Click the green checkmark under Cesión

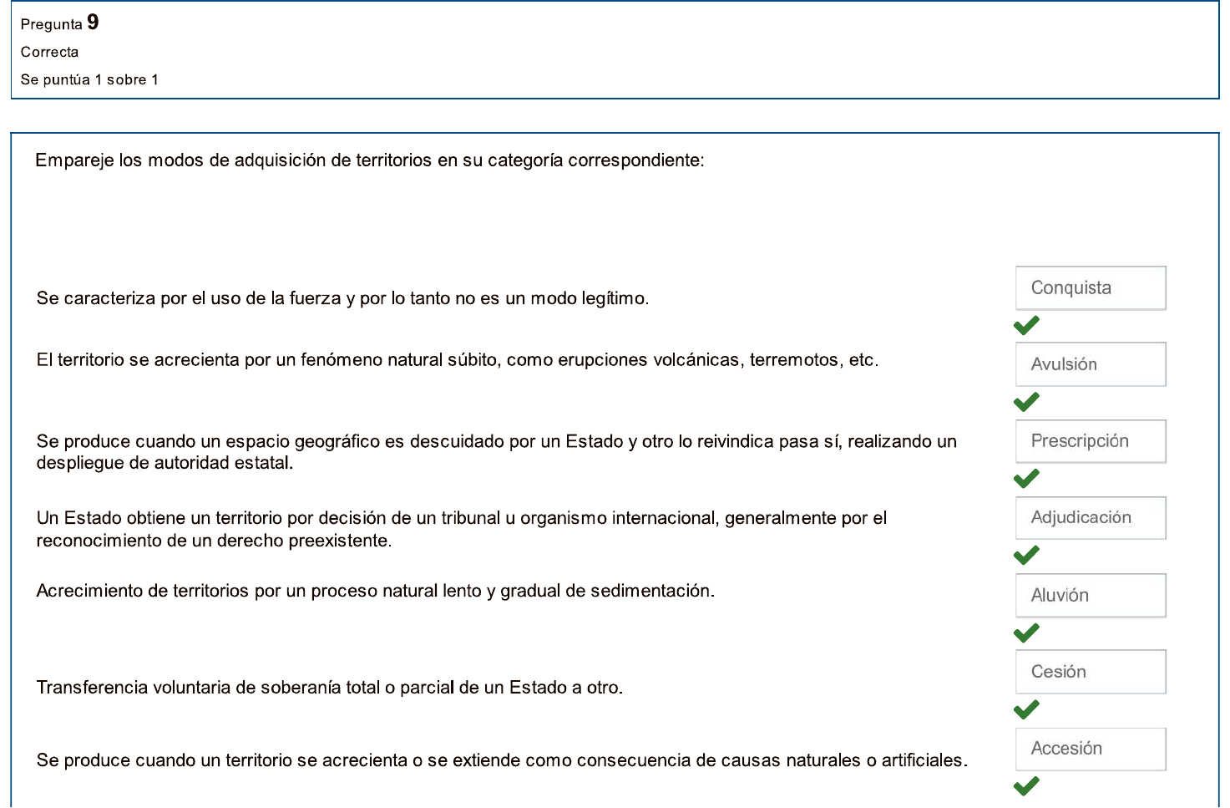click(x=1026, y=709)
